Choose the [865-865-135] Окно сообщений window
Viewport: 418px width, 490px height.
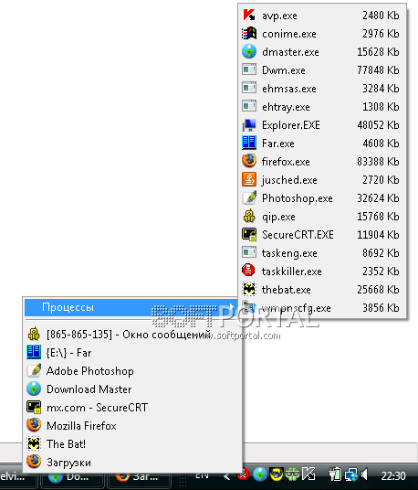(x=133, y=335)
